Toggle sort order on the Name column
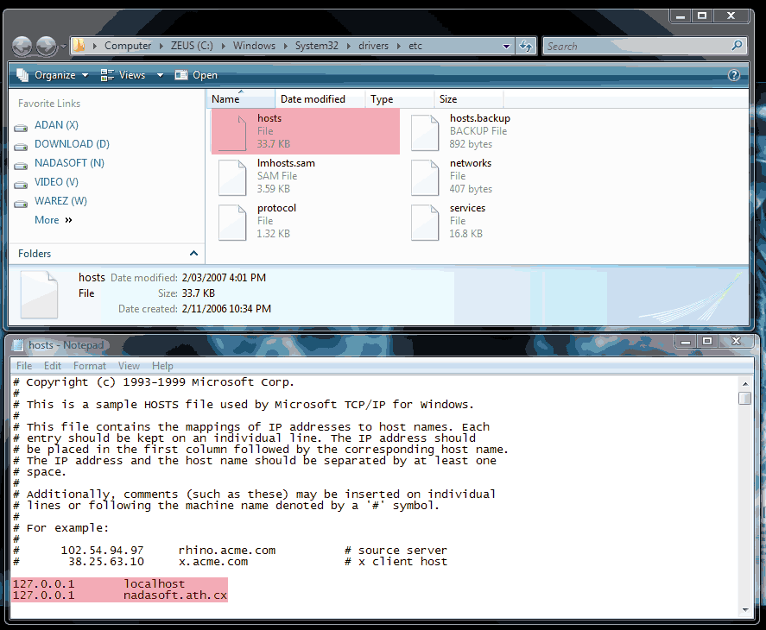This screenshot has height=630, width=766. [226, 98]
